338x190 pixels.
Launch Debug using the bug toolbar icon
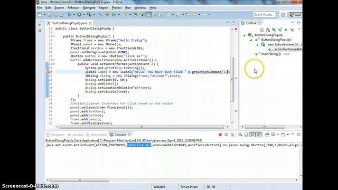(x=69, y=15)
